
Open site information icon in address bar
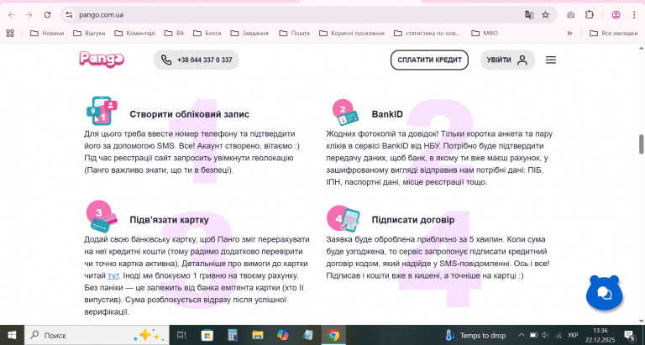tap(69, 15)
